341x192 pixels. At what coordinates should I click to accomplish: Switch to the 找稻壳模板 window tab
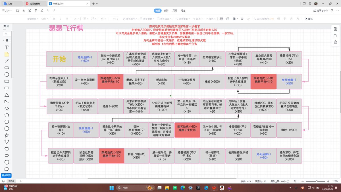click(34, 4)
